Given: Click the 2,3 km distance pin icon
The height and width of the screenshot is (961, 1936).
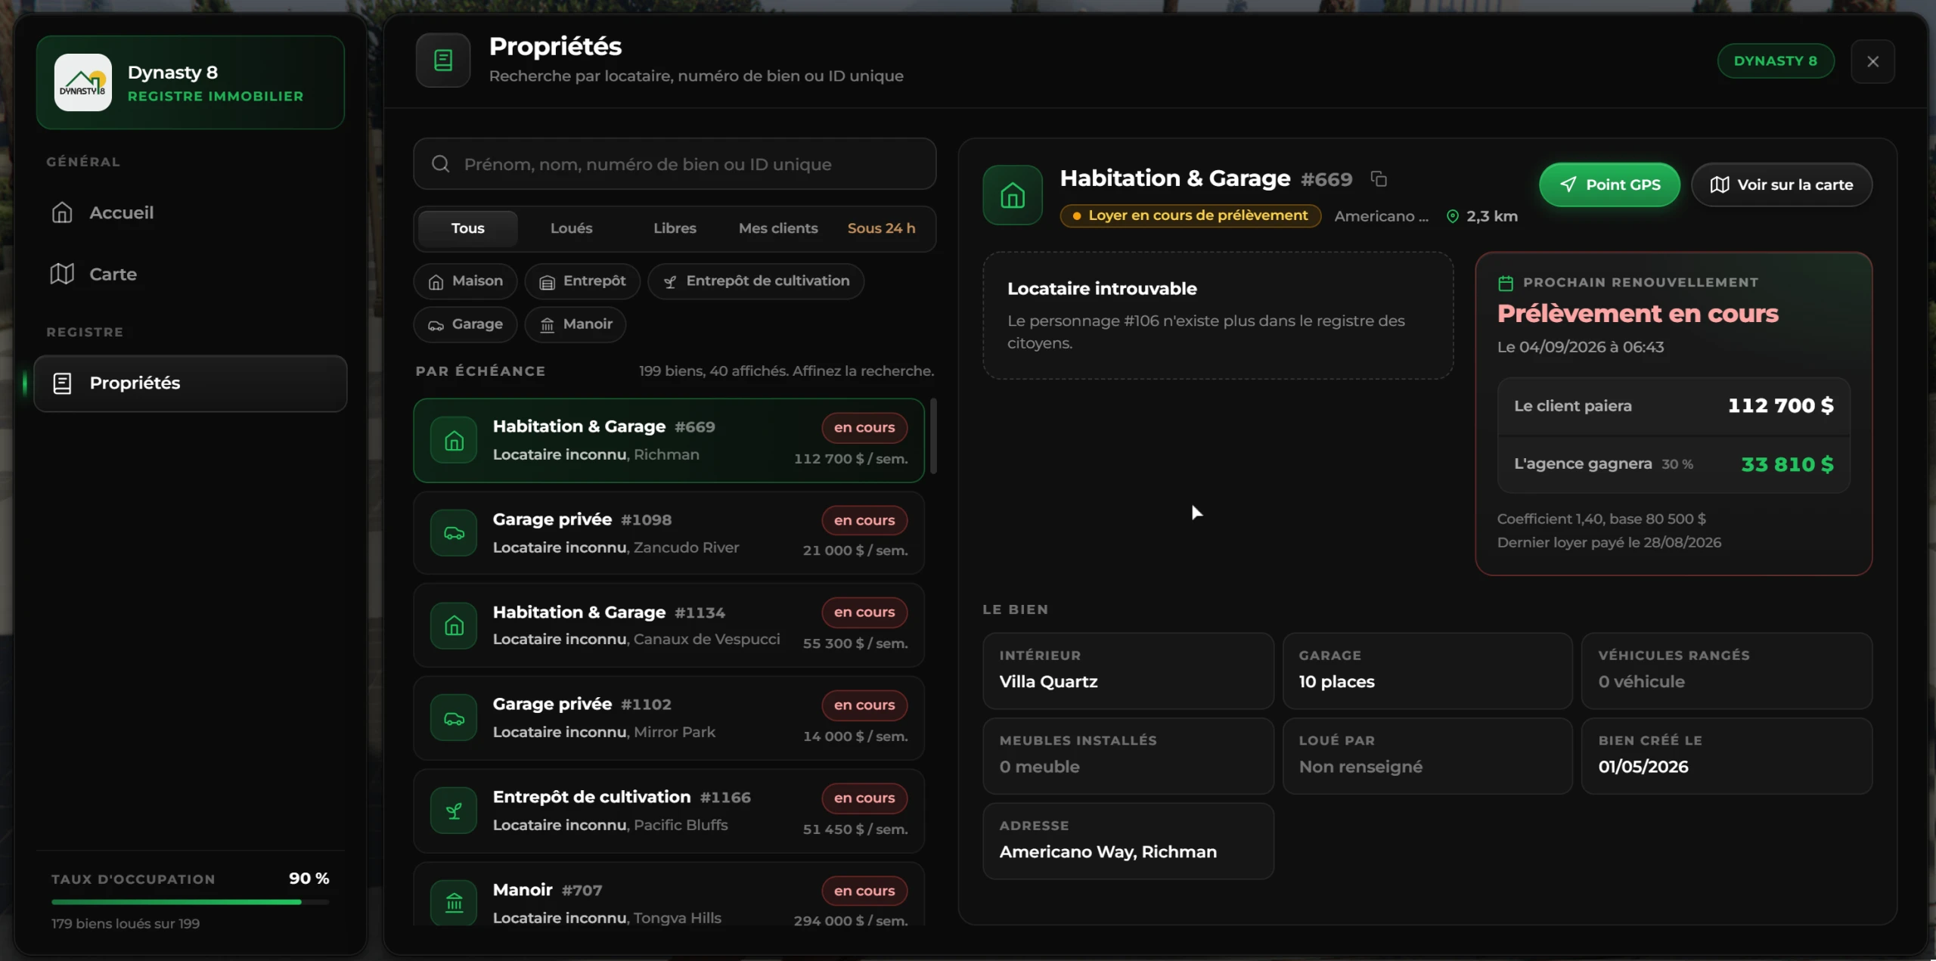Looking at the screenshot, I should click(1452, 217).
